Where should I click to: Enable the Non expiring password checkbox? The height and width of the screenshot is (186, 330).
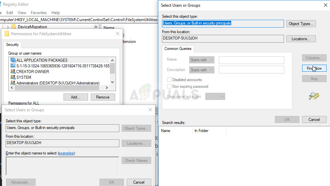[169, 86]
